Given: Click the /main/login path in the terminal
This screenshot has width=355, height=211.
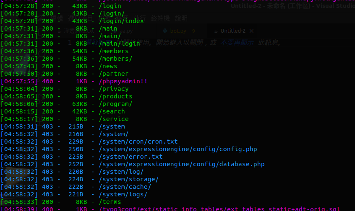Looking at the screenshot, I should (x=119, y=44).
